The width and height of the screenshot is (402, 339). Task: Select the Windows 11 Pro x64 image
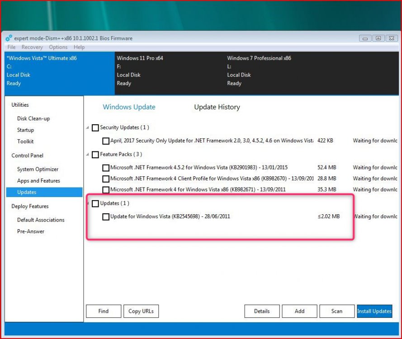(x=170, y=73)
